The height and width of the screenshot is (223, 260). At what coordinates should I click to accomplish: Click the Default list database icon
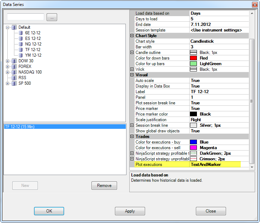pyautogui.click(x=14, y=27)
